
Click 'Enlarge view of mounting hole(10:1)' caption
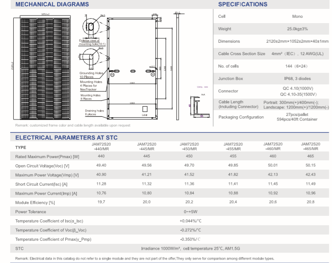pos(92,42)
